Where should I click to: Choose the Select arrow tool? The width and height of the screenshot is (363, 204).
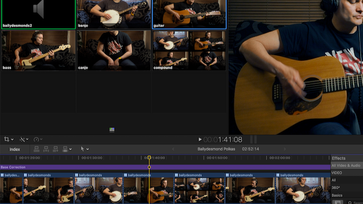(82, 149)
